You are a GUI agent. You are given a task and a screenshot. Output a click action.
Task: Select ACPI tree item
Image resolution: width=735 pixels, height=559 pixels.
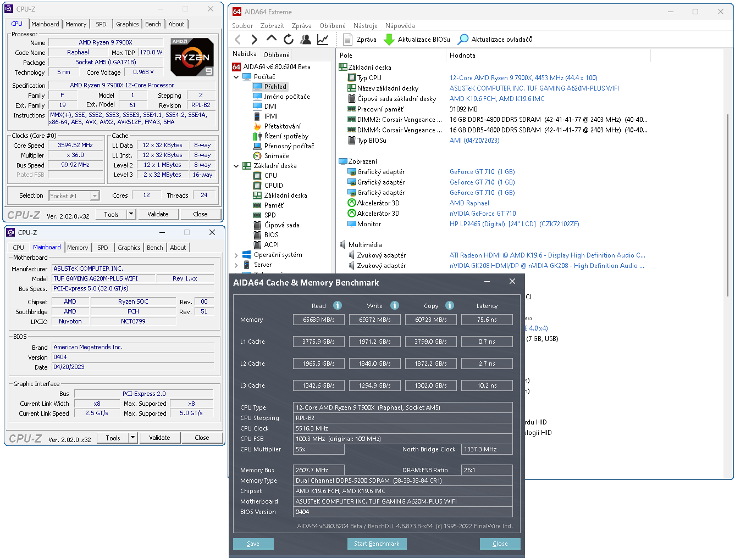pyautogui.click(x=266, y=245)
